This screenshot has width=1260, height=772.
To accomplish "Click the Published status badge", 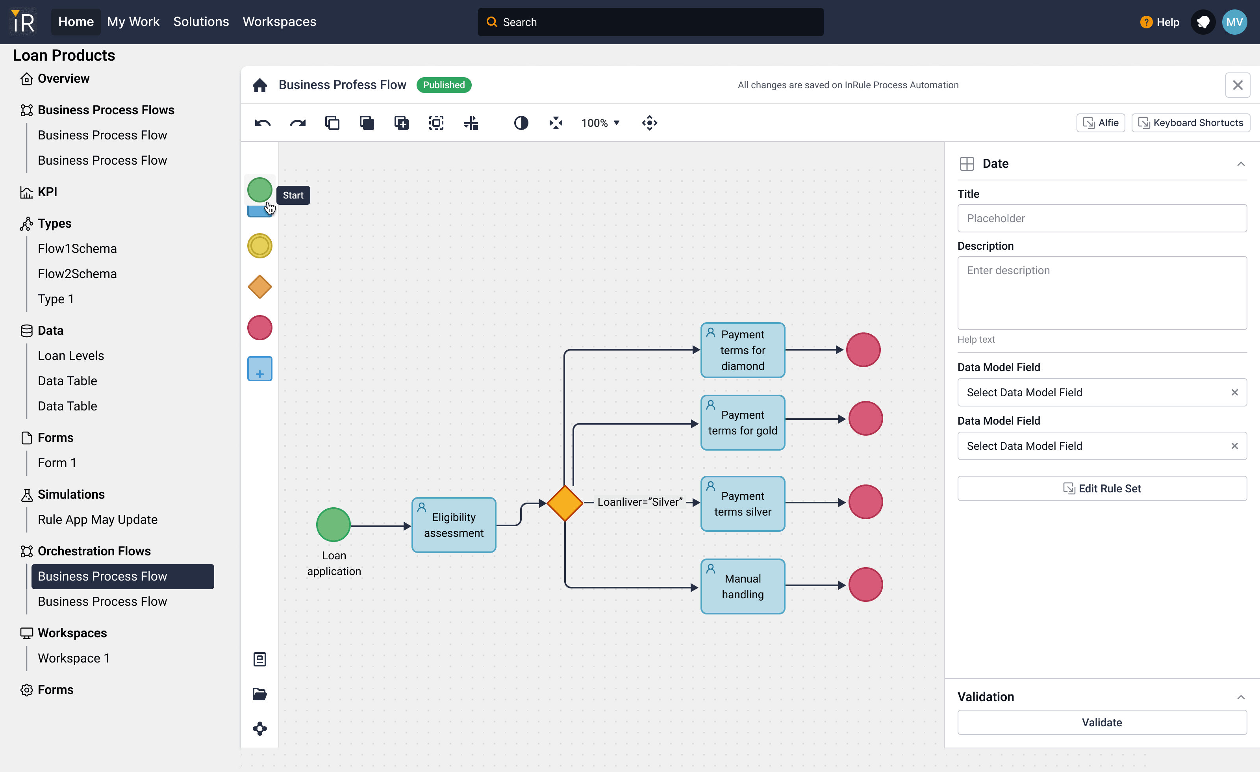I will [x=444, y=85].
